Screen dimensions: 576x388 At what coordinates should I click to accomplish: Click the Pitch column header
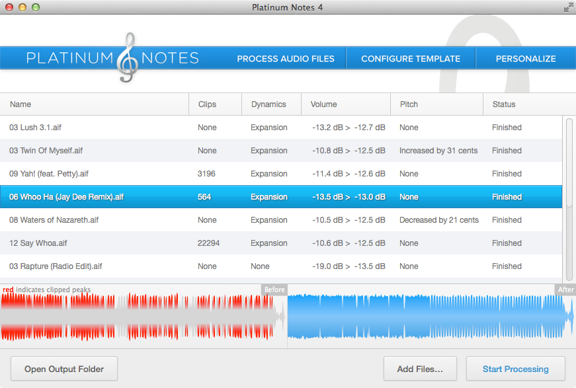(409, 104)
